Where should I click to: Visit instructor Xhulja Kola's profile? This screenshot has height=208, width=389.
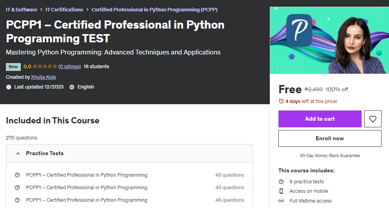click(44, 77)
